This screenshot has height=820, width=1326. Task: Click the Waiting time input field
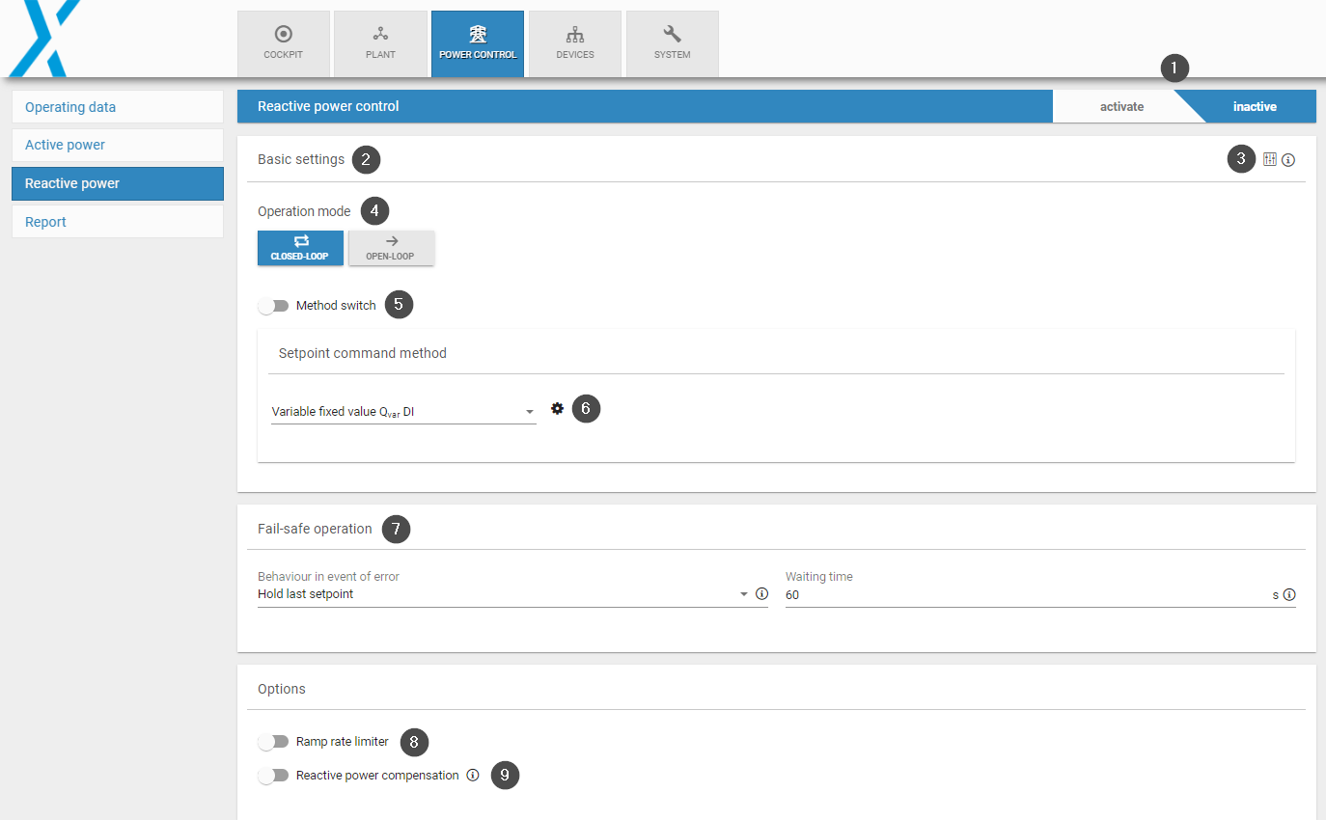(1023, 595)
